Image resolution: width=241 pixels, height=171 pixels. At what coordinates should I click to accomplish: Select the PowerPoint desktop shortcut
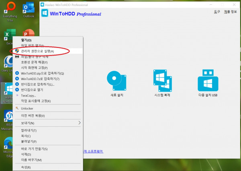(29, 33)
